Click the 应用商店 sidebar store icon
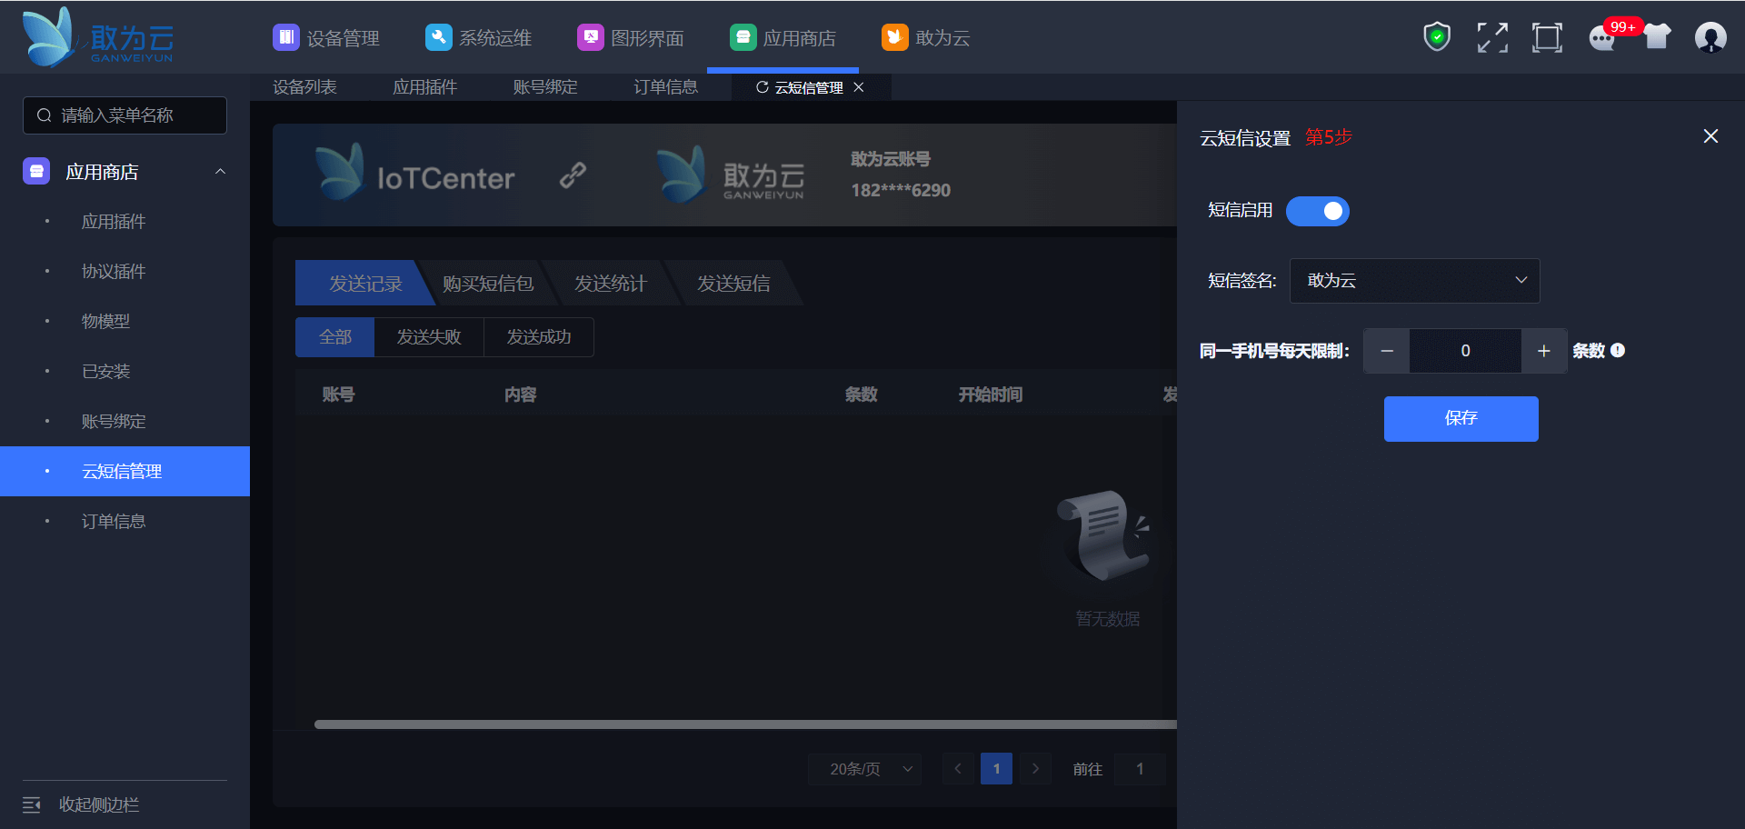 [36, 171]
